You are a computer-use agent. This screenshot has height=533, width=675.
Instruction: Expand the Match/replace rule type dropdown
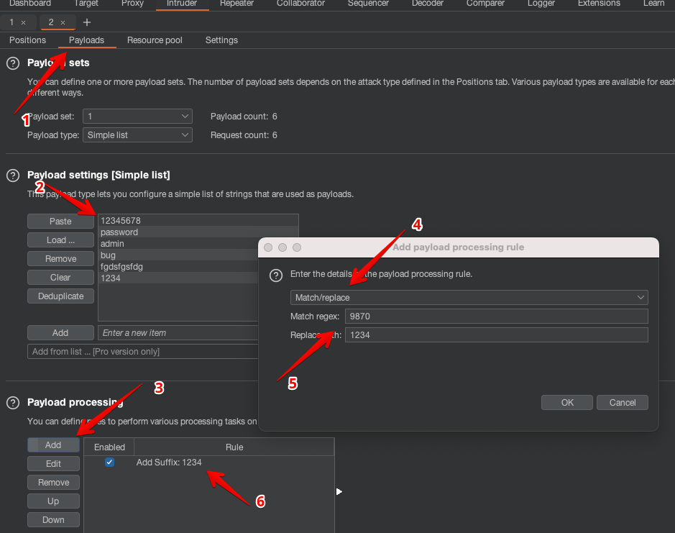coord(469,297)
